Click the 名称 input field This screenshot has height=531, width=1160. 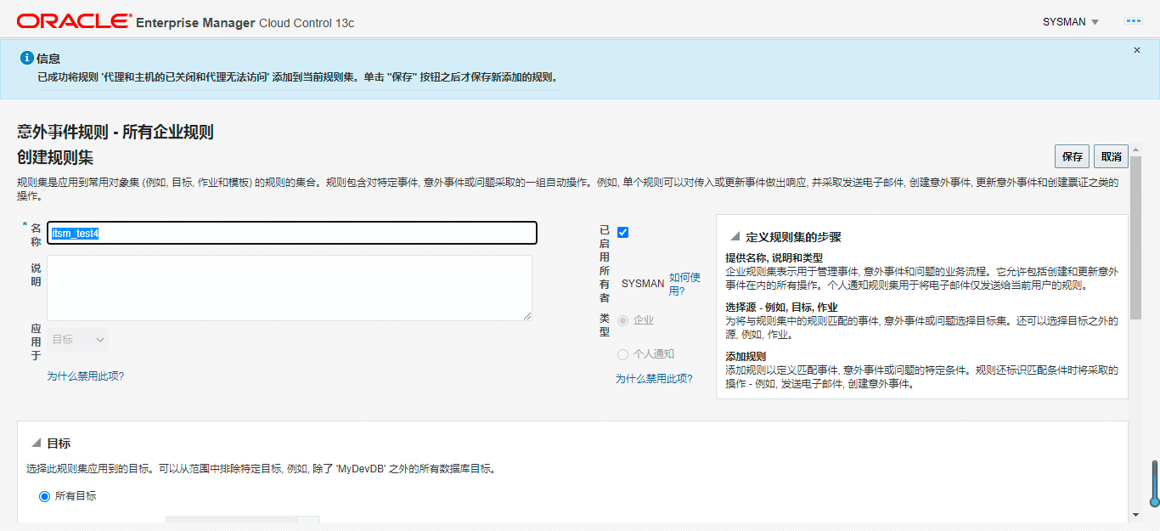point(292,233)
